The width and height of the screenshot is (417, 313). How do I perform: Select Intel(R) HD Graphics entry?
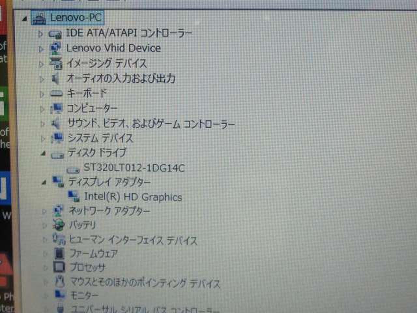(133, 197)
